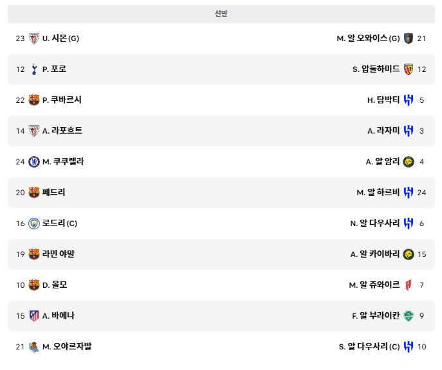Click Al Ittihad crest next to A. 알 암리
Screen dimensions: 442x370
[409, 162]
